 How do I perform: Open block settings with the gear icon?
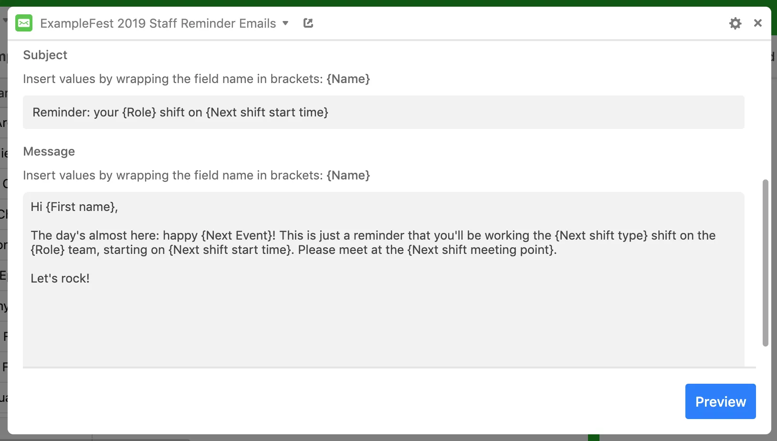tap(735, 23)
